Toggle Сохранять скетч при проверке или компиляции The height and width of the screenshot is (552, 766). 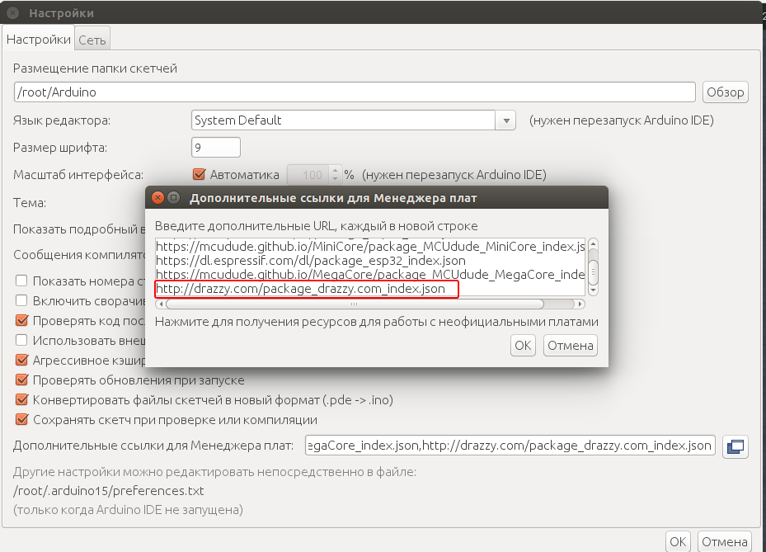pos(22,420)
